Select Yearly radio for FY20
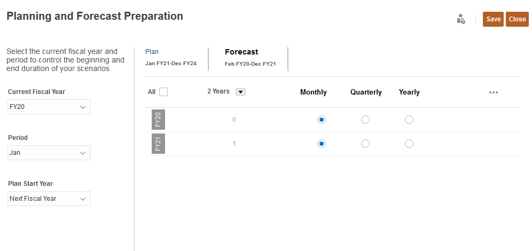The height and width of the screenshot is (251, 532). [x=409, y=120]
